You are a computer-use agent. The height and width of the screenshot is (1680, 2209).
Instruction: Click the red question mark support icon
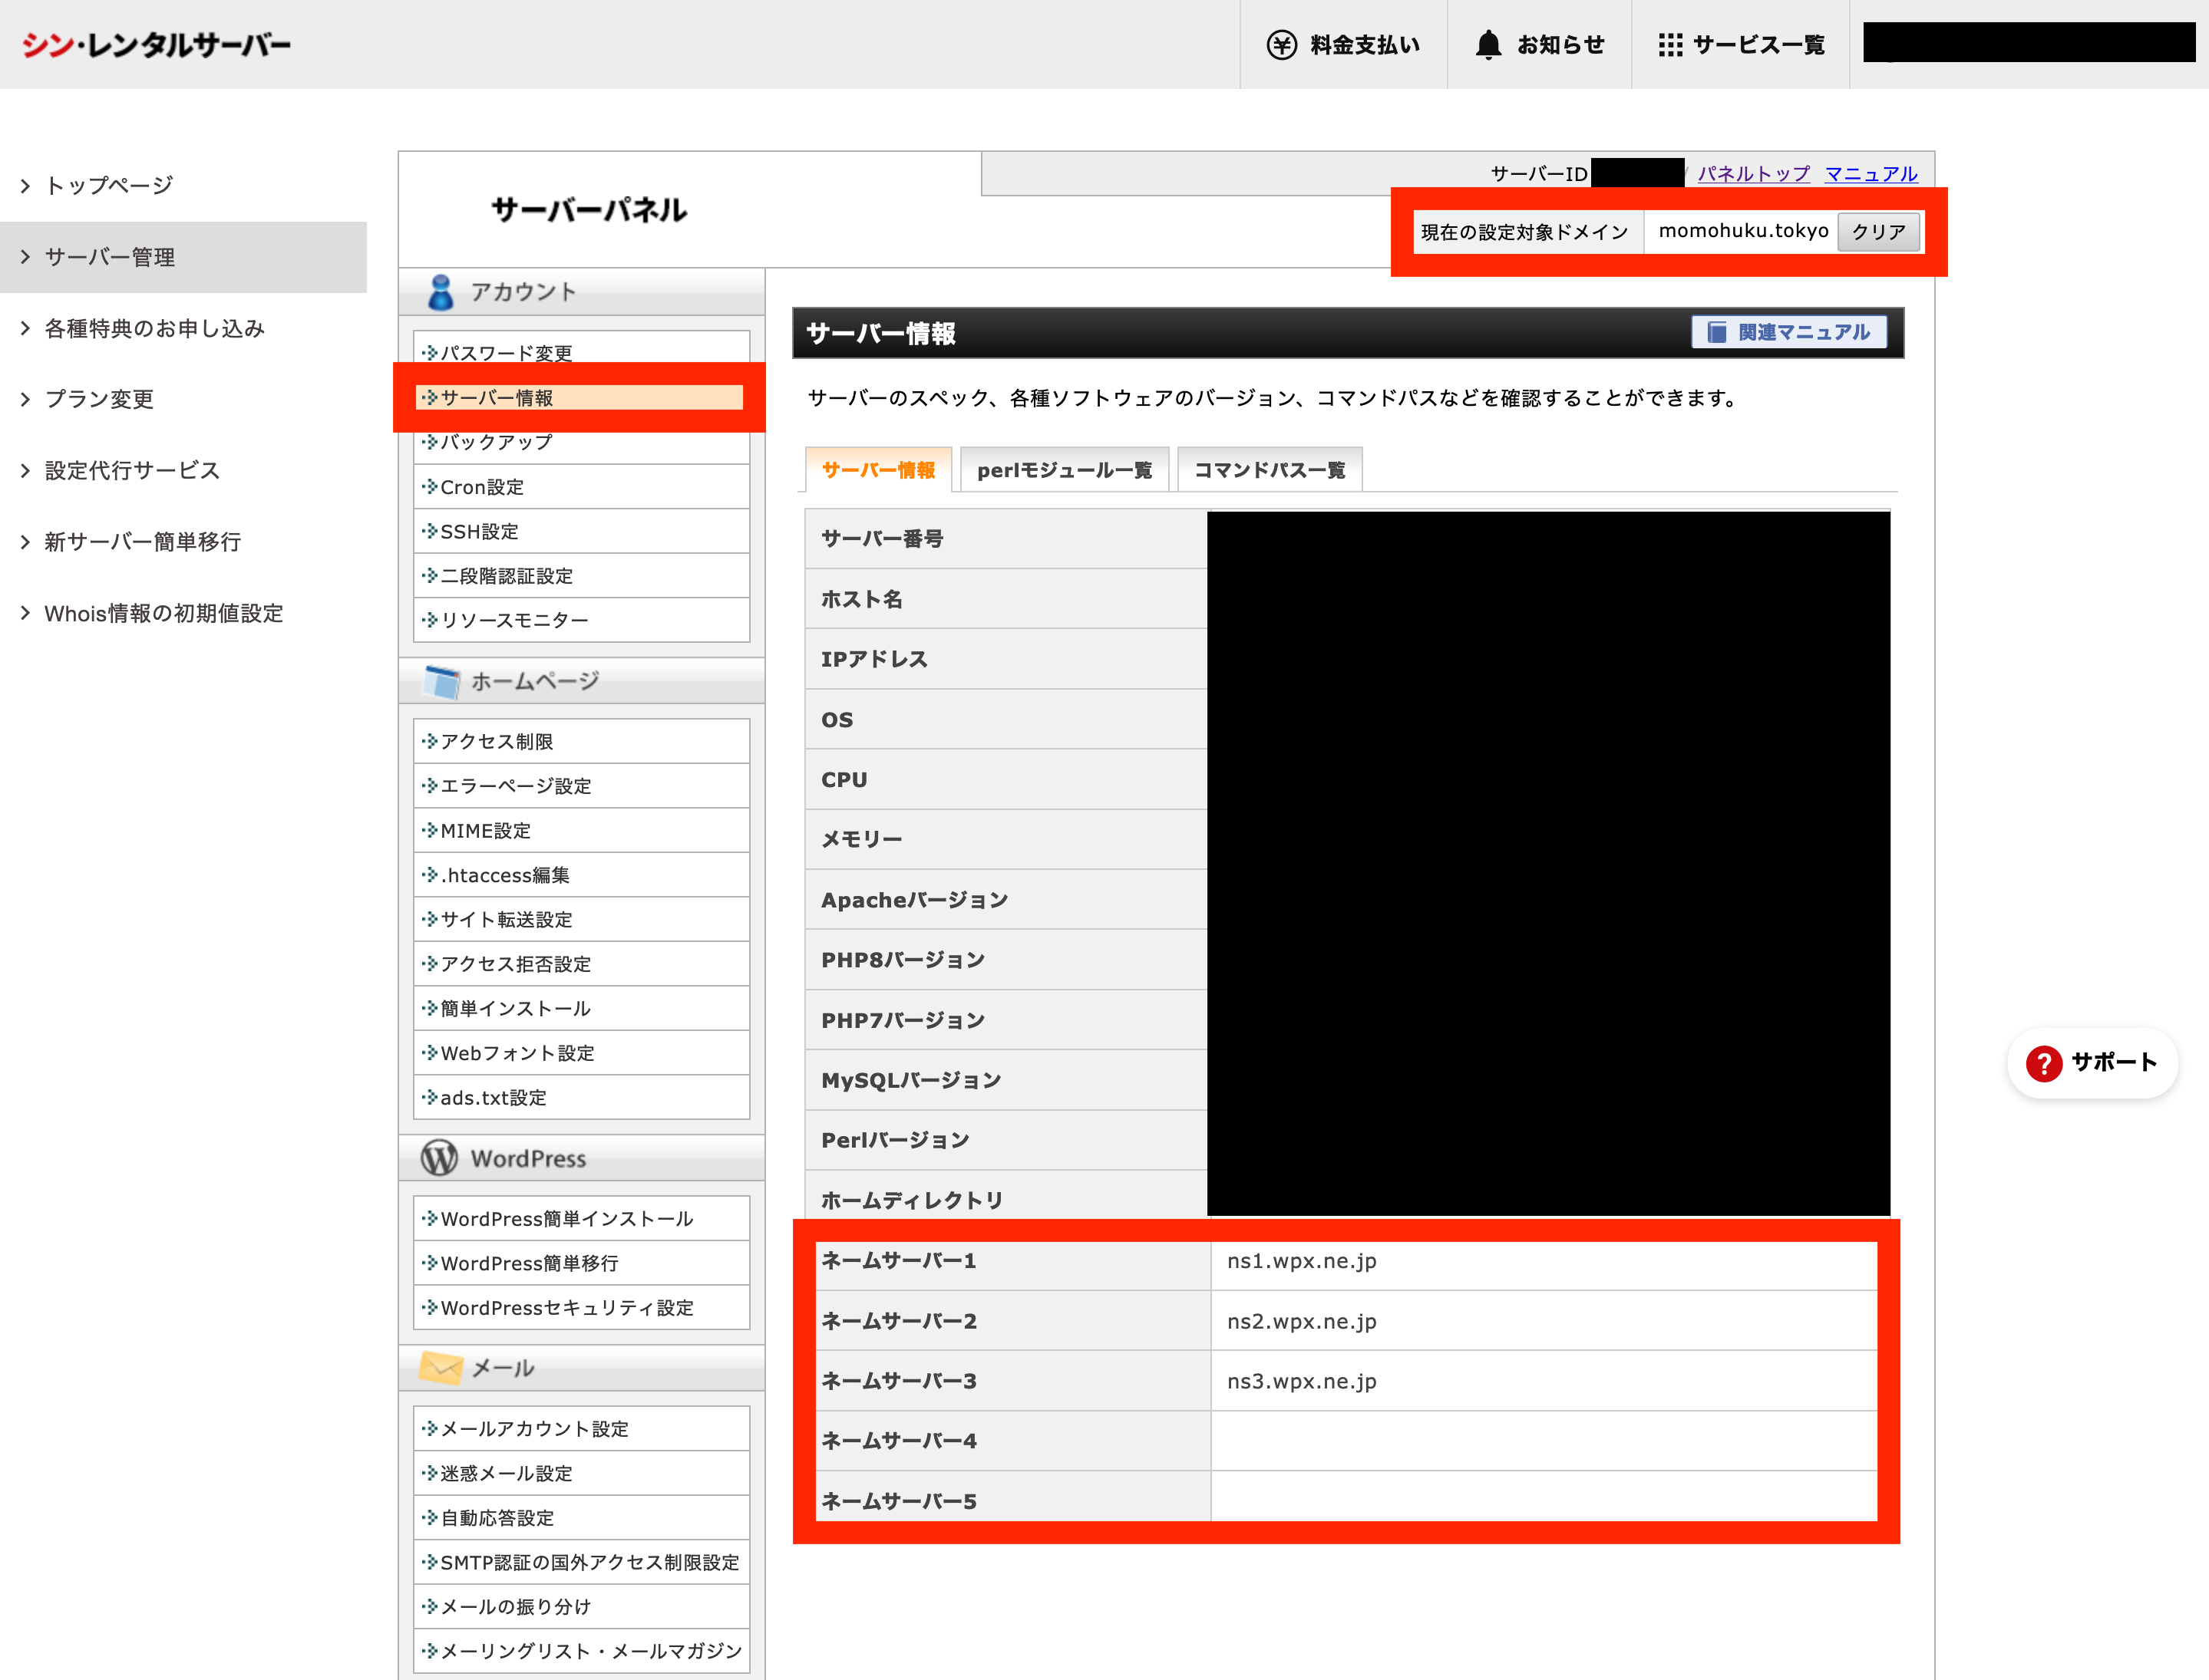coord(2044,1063)
